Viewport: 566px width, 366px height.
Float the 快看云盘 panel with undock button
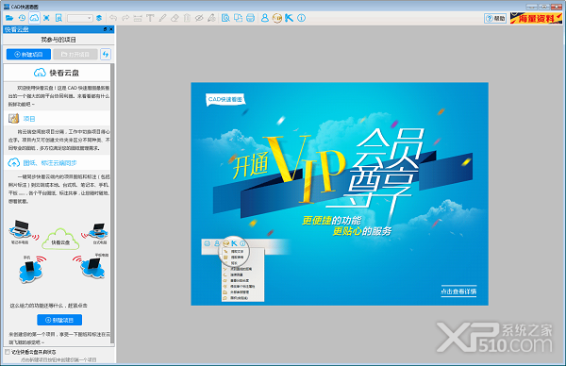105,29
